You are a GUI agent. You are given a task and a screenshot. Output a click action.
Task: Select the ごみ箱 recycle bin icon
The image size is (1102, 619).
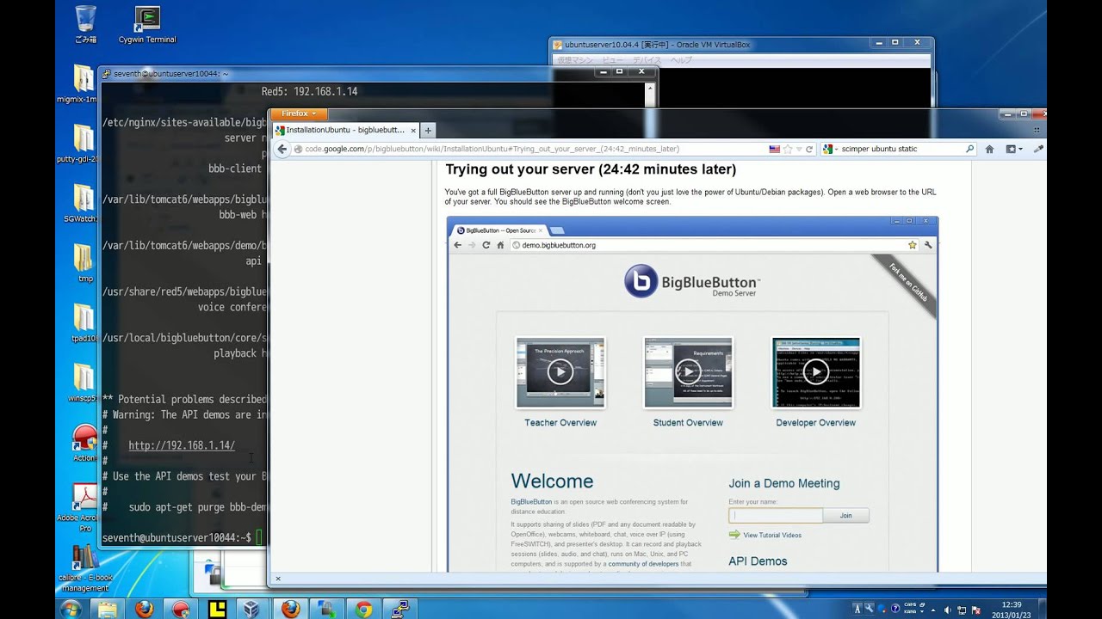85,25
